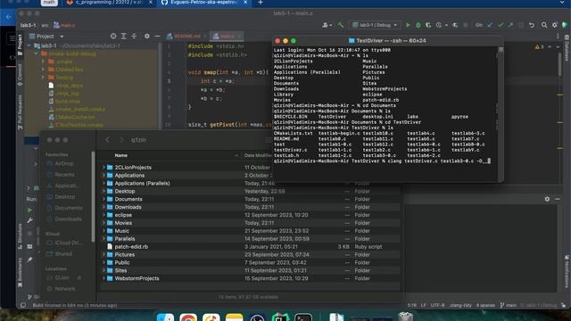Click the Git branch main in status bar
The height and width of the screenshot is (321, 571).
click(x=509, y=305)
